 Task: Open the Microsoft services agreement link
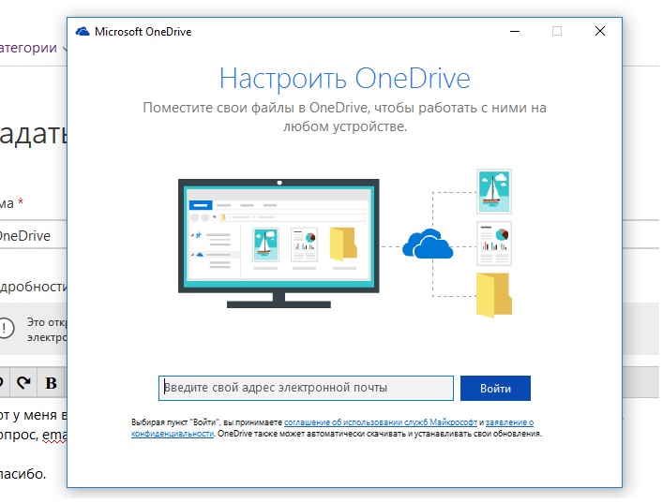pyautogui.click(x=381, y=422)
